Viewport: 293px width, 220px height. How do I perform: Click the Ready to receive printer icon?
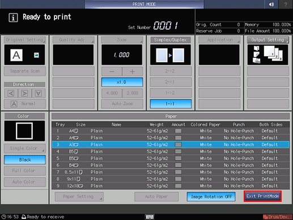pyautogui.click(x=24, y=217)
